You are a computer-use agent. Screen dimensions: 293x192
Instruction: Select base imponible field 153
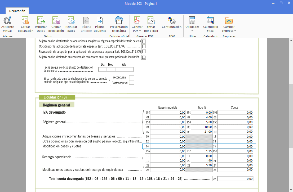168,122
